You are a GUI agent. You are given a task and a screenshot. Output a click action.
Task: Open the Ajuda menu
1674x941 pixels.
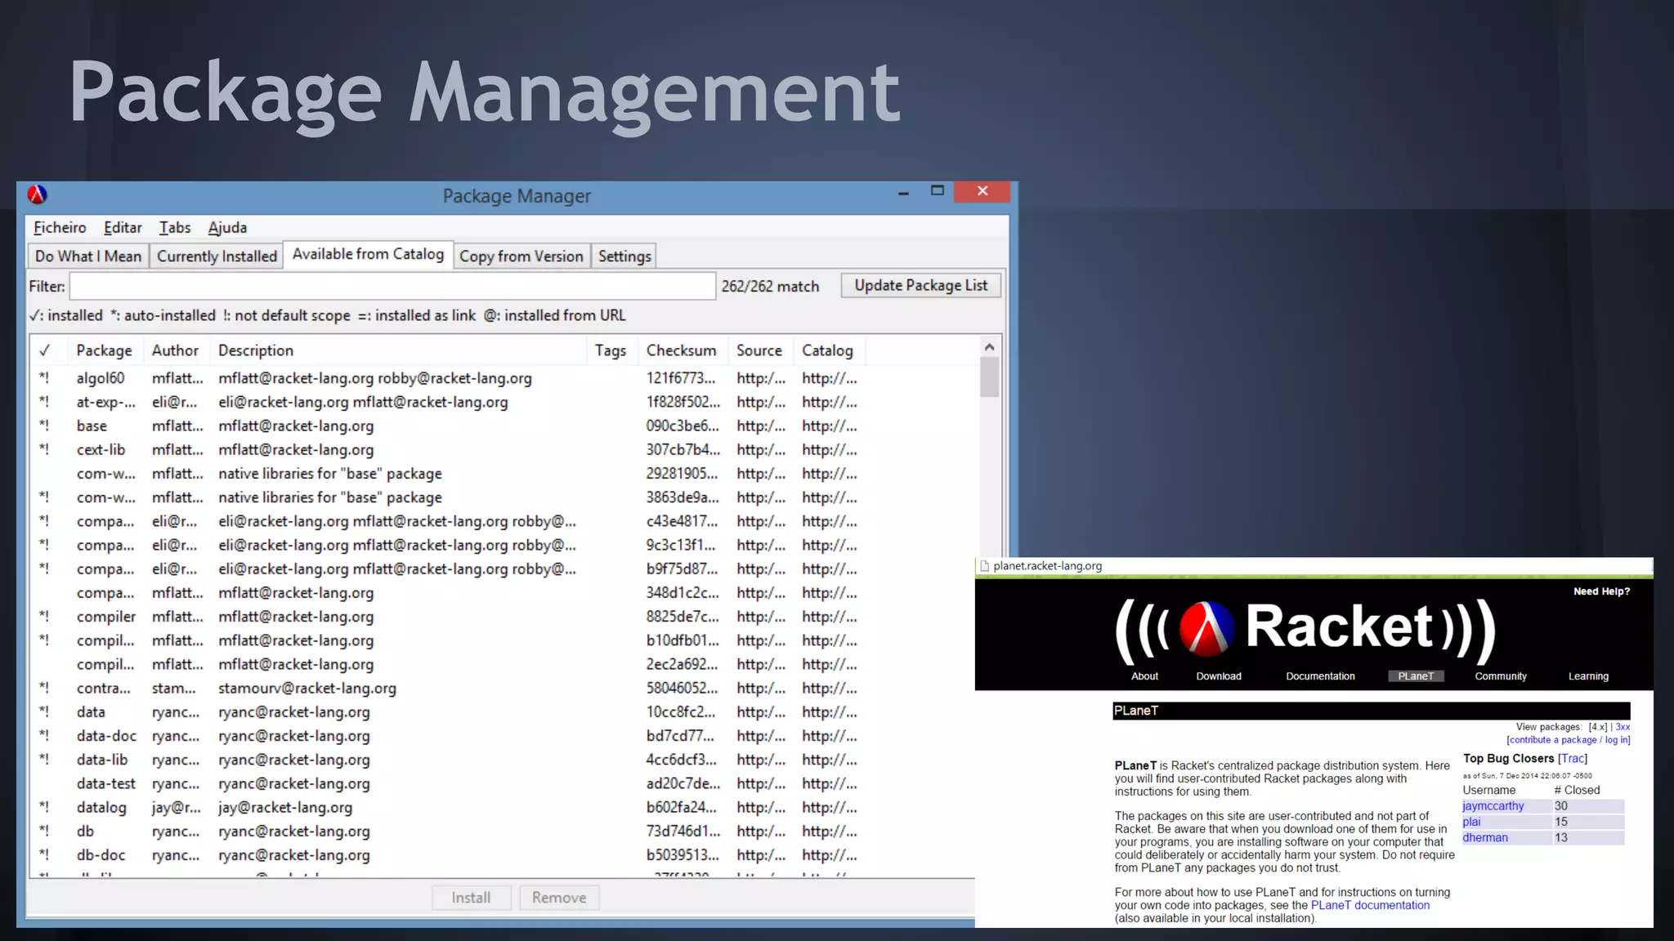(227, 228)
